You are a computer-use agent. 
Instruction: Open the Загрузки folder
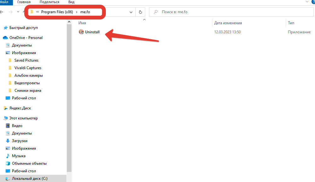(20, 141)
